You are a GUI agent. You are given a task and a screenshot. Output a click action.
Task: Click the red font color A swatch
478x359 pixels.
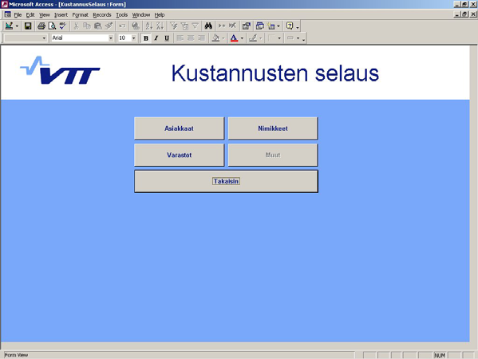click(x=234, y=38)
